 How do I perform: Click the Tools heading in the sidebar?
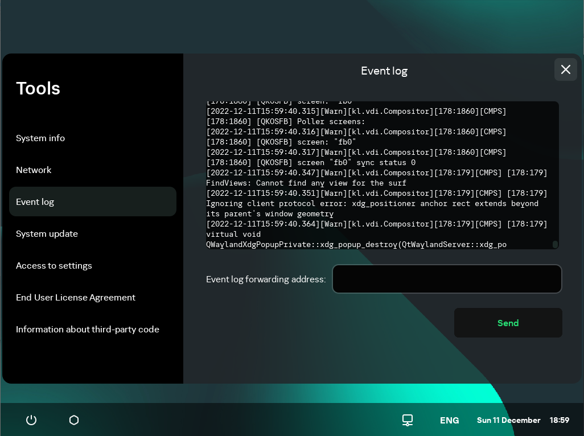38,88
